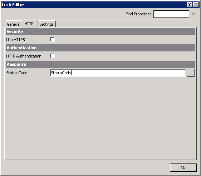Click the Find Properties label
The image size is (201, 176).
pyautogui.click(x=138, y=14)
